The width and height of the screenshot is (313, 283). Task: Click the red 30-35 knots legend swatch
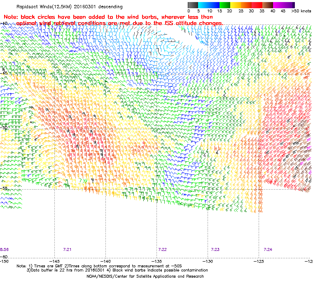[x=257, y=5]
